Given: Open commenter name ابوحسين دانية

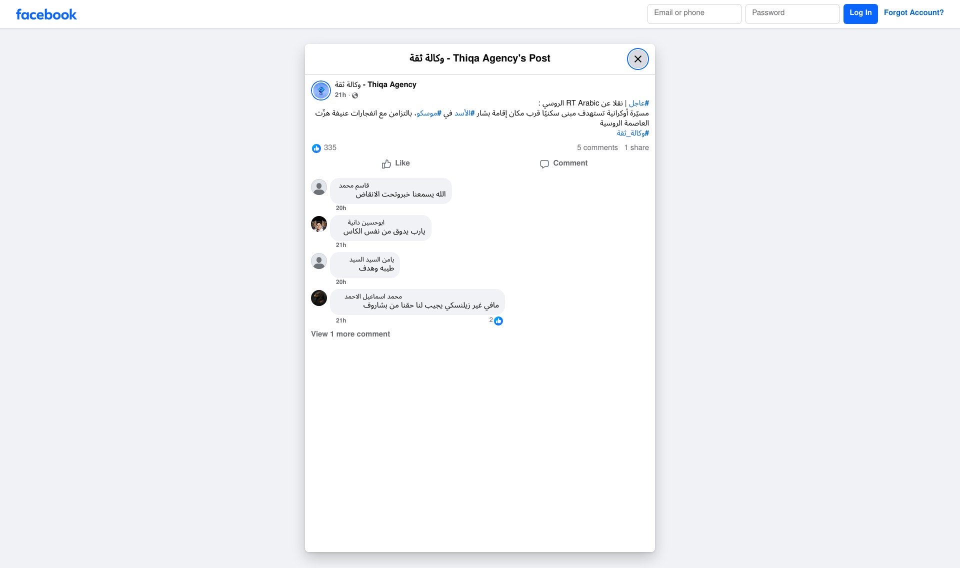Looking at the screenshot, I should click(x=366, y=222).
